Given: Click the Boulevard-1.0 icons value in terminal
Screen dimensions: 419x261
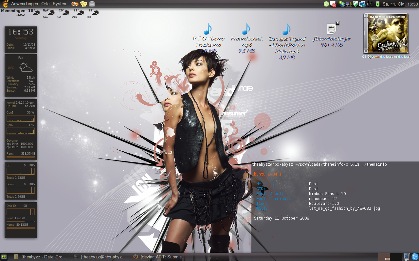Looking at the screenshot, I should pyautogui.click(x=324, y=204).
